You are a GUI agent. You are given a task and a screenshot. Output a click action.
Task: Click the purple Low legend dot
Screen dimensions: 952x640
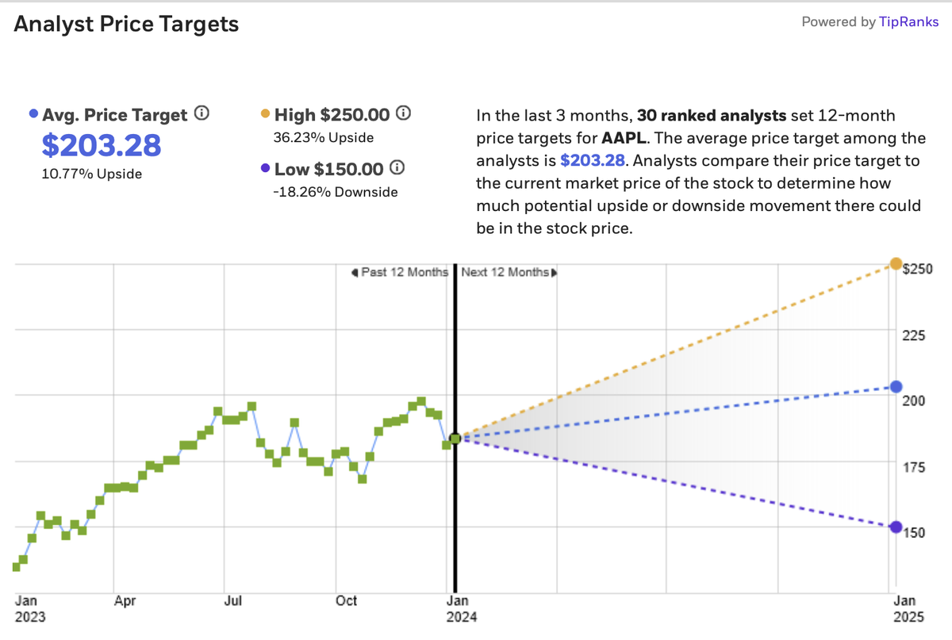(x=264, y=169)
